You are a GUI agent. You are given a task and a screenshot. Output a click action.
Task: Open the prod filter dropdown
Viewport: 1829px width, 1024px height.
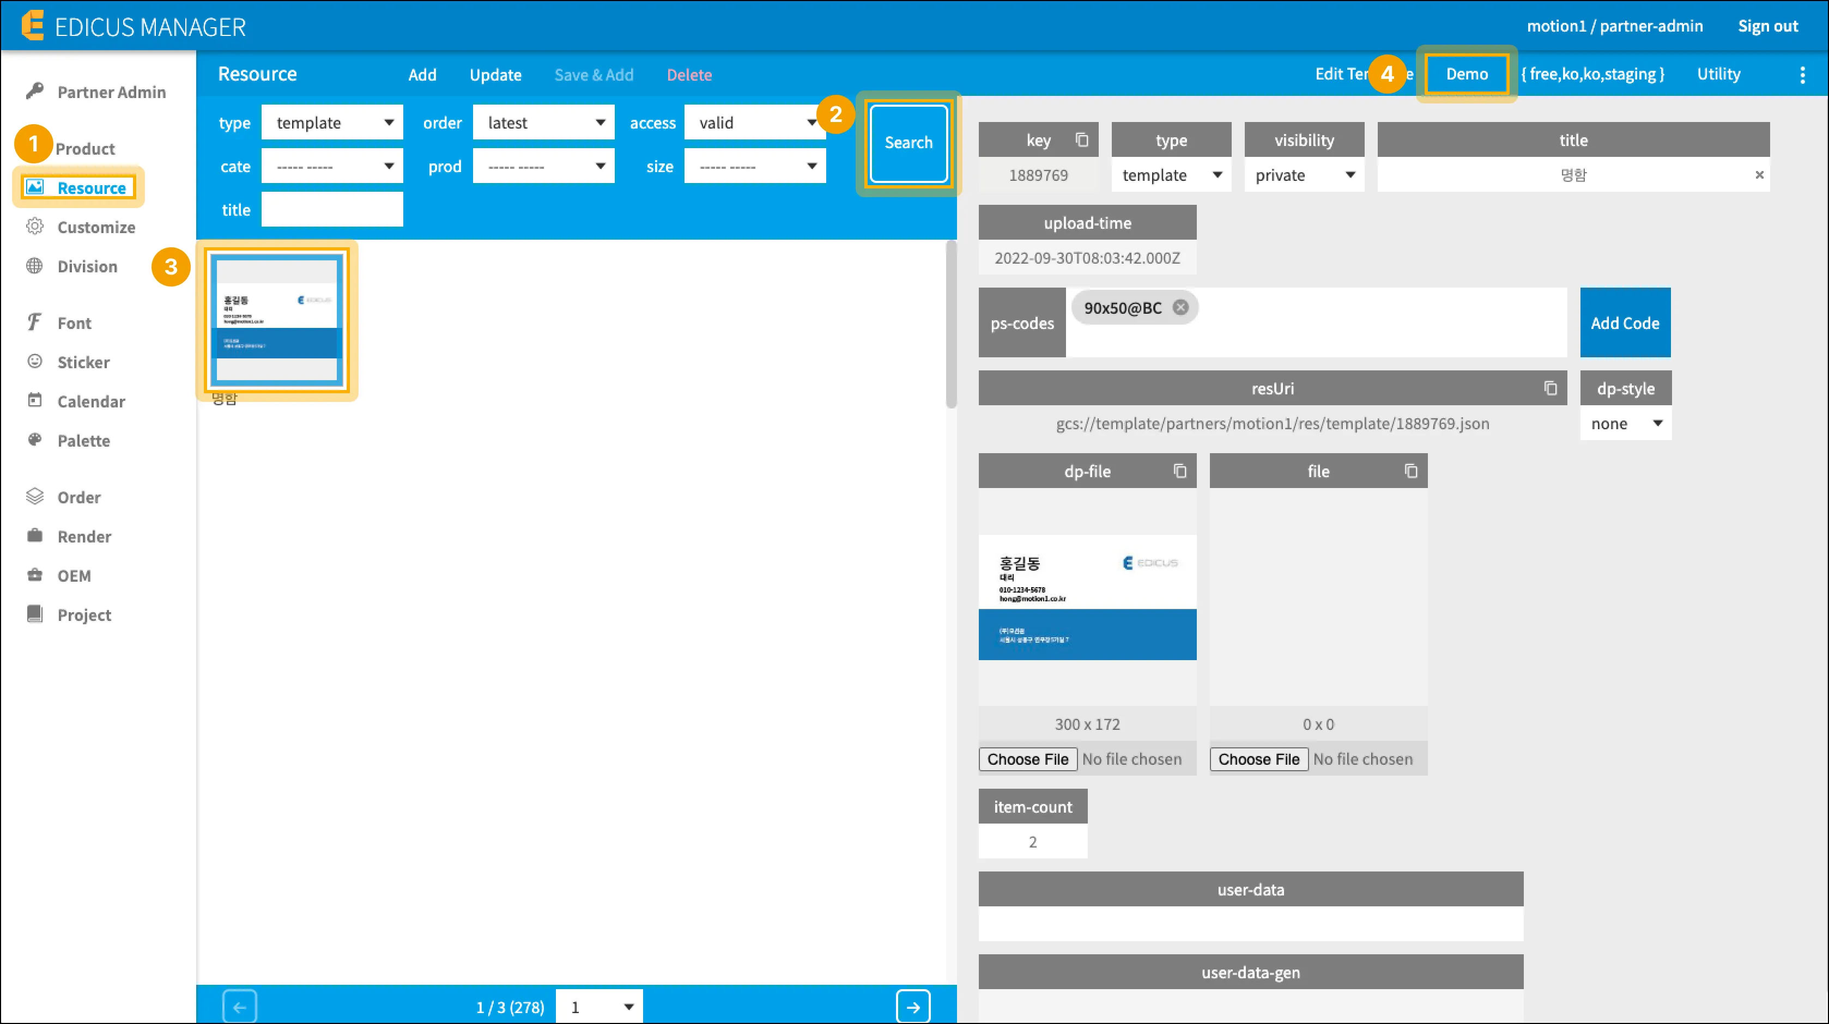[543, 166]
